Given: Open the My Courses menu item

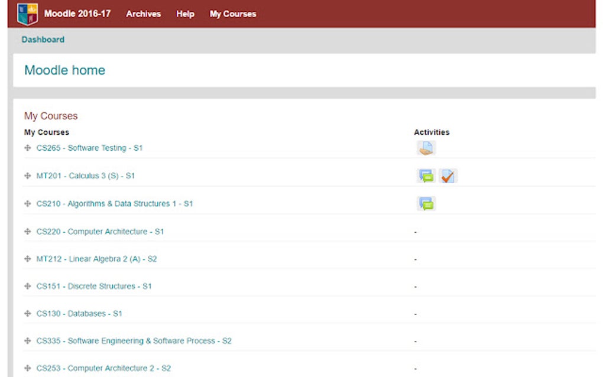Looking at the screenshot, I should 232,14.
